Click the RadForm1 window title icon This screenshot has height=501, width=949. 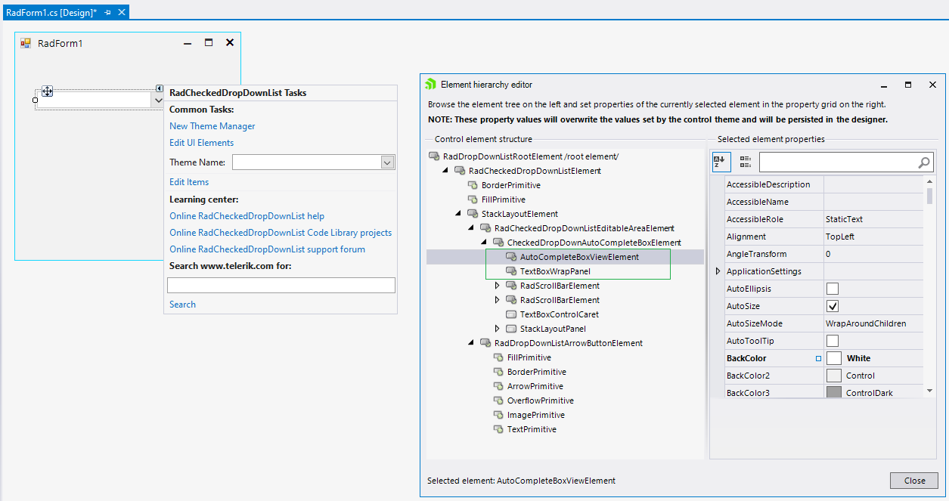[x=26, y=43]
